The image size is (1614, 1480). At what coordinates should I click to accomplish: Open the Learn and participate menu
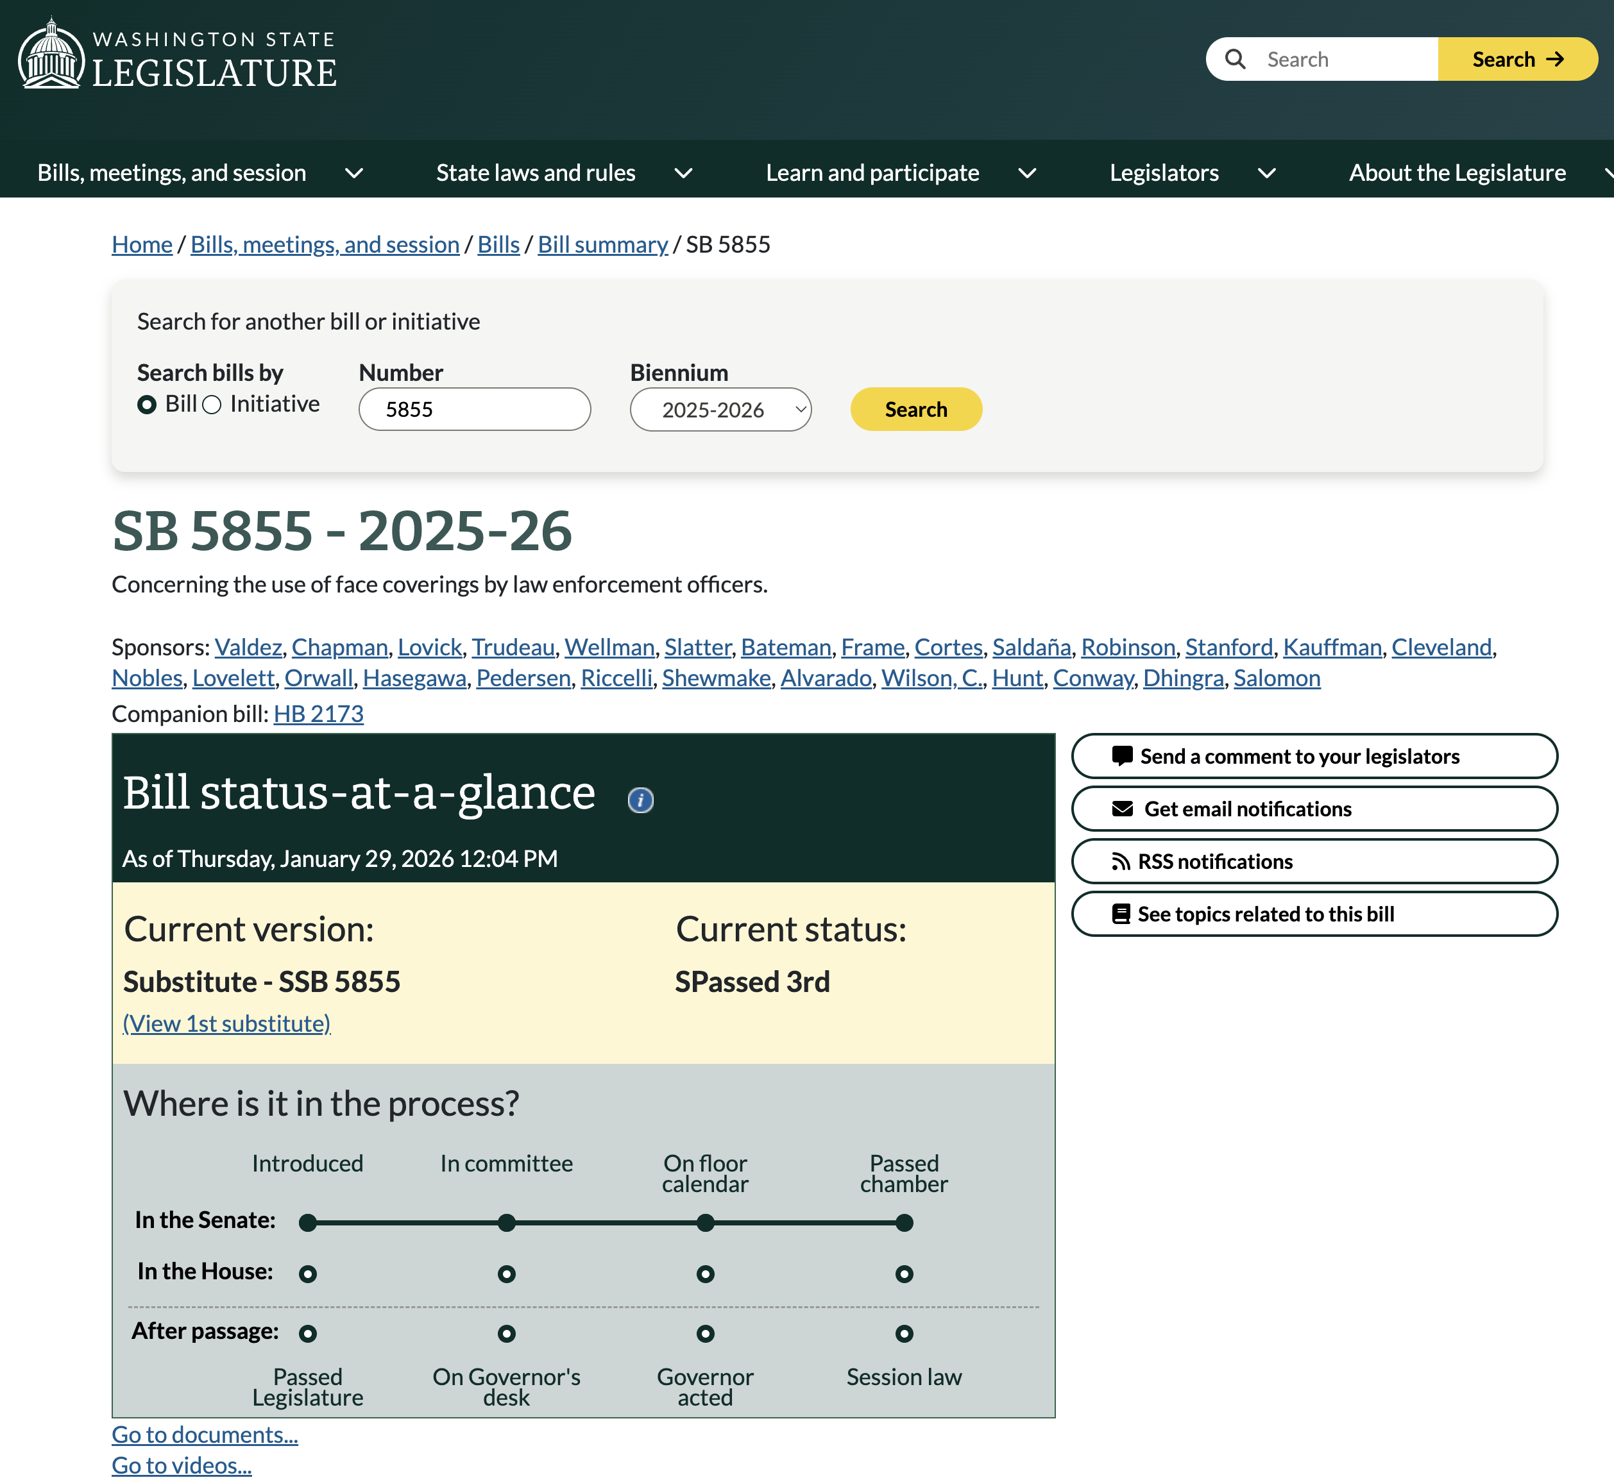(872, 173)
